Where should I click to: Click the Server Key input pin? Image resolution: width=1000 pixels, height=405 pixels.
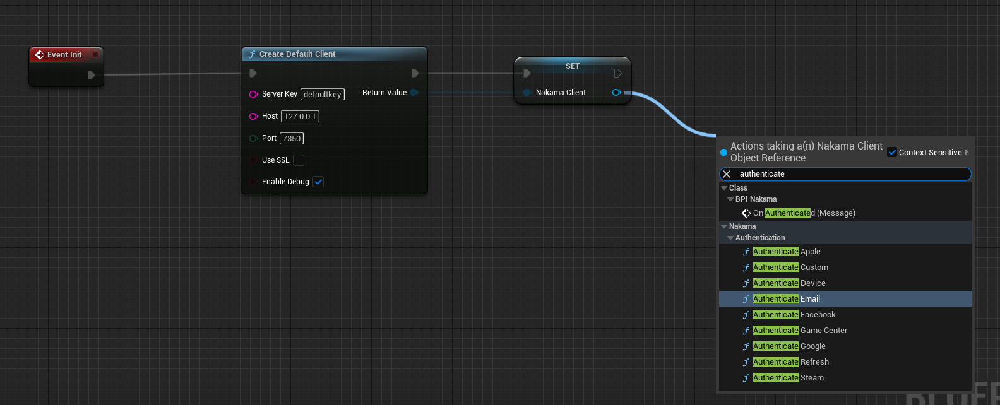click(253, 94)
